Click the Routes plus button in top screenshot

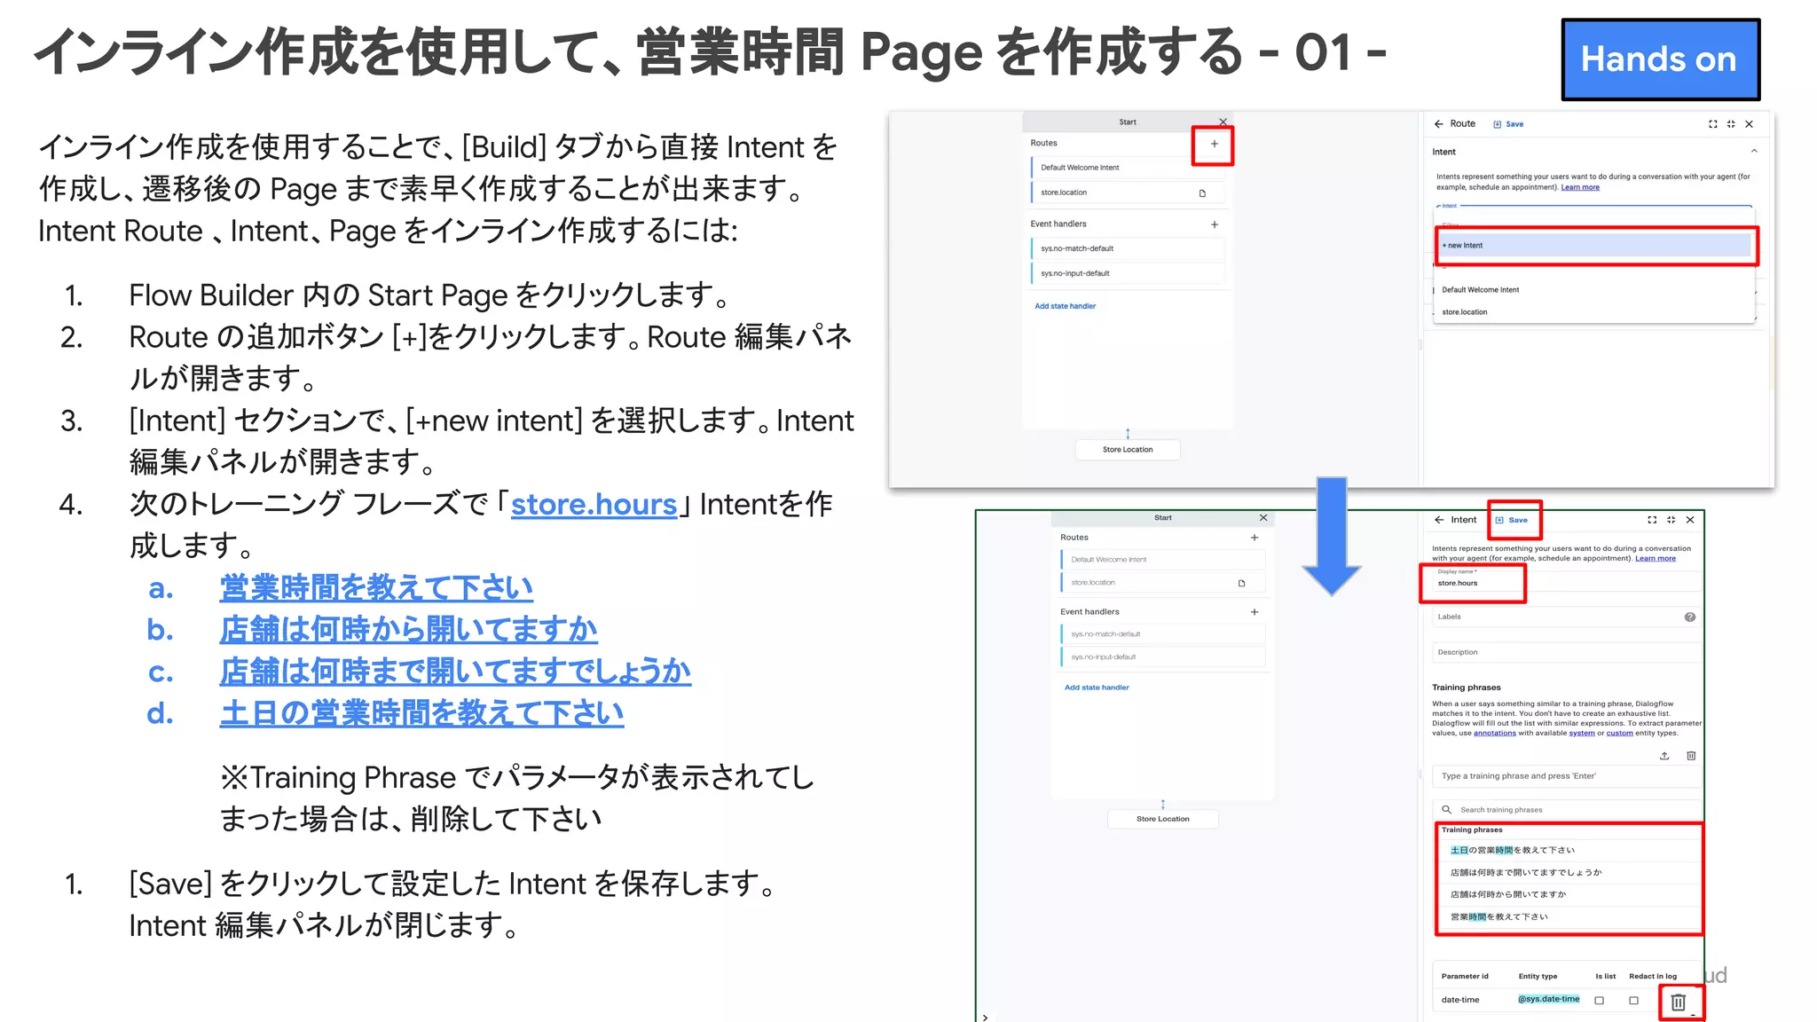1214,144
